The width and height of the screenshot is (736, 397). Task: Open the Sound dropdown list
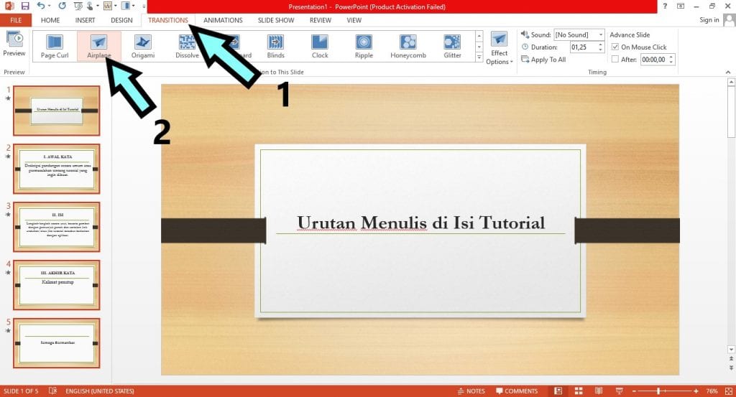tap(601, 34)
